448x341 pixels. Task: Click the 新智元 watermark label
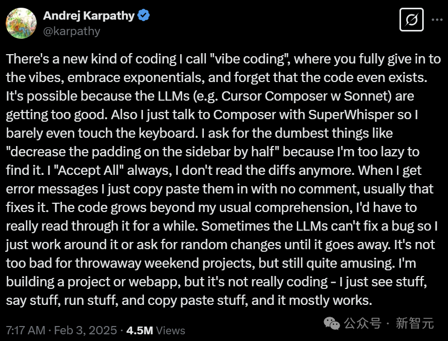415,323
